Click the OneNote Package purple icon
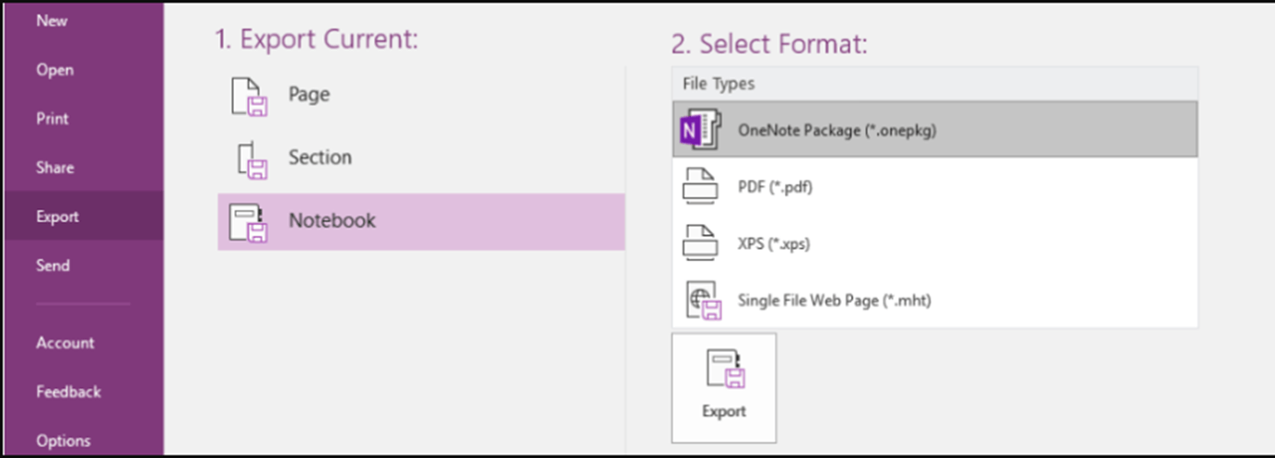 coord(699,131)
